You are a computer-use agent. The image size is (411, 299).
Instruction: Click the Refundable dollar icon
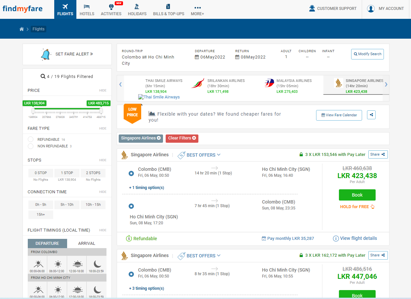click(129, 239)
